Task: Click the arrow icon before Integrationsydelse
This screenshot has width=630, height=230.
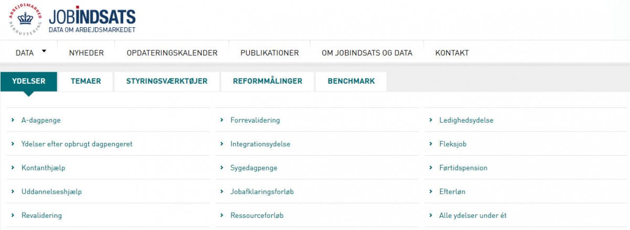Action: [x=221, y=144]
